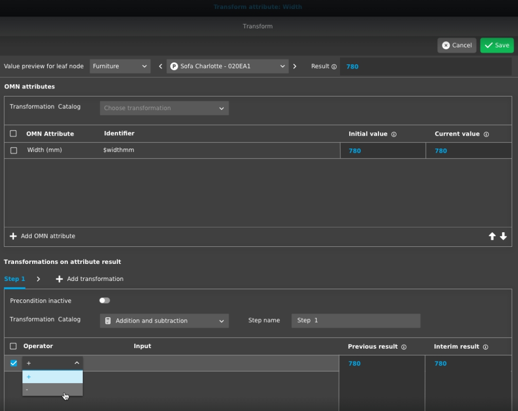Click the Current value info icon
This screenshot has width=518, height=411.
click(x=486, y=134)
